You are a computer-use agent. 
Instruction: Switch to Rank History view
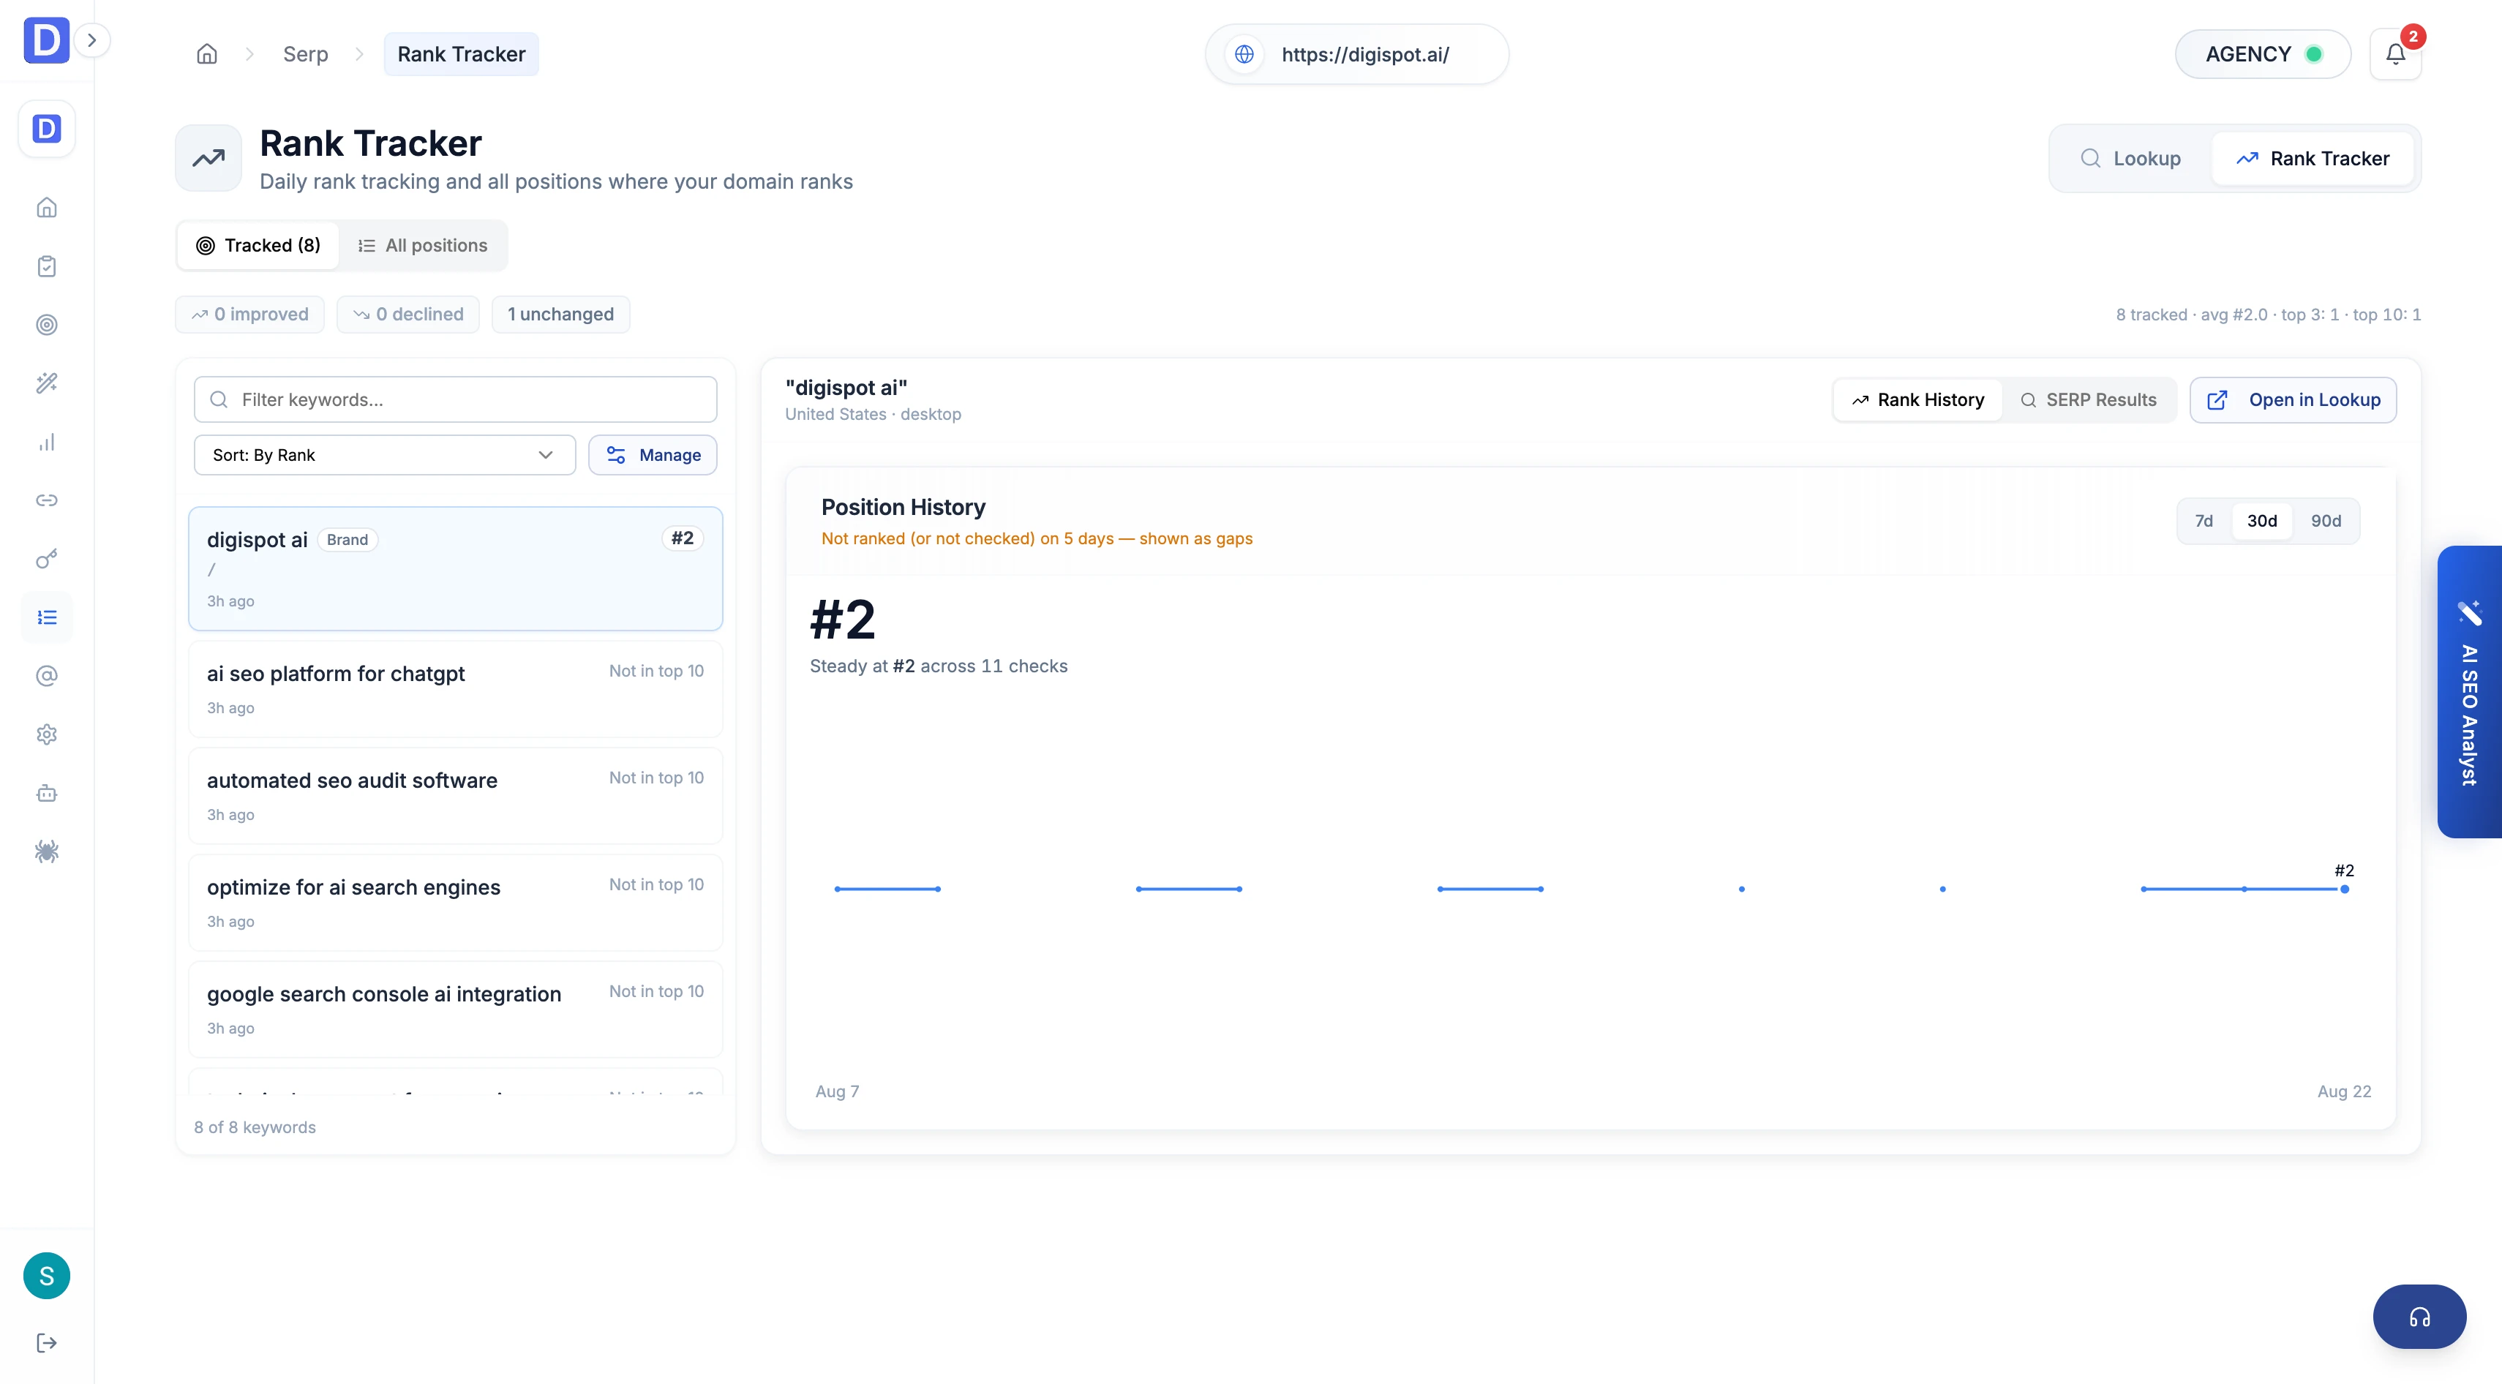coord(1917,399)
